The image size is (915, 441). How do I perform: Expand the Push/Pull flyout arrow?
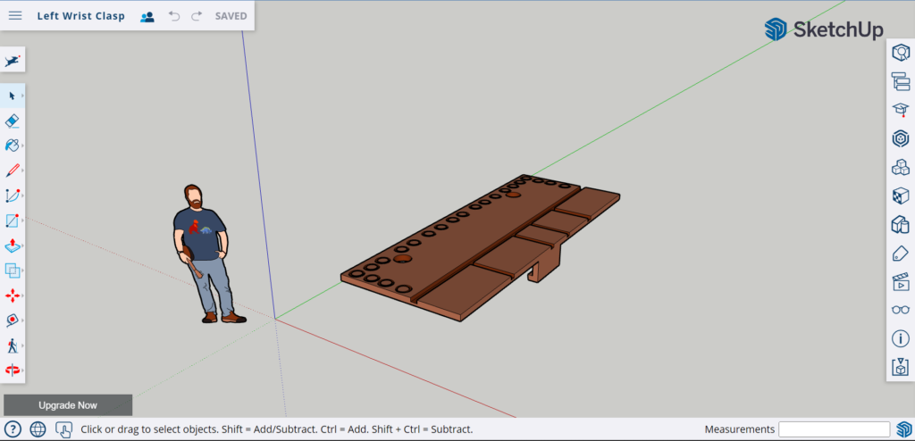(x=22, y=245)
